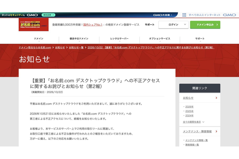The width and height of the screenshot is (239, 159).
Task: Open the 2026年 archive link
Action: click(x=189, y=107)
